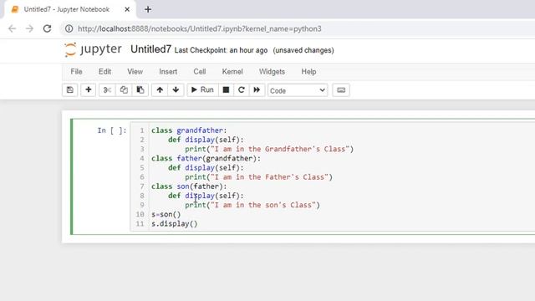Move the selected cell down
This screenshot has height=301, width=535.
click(x=176, y=90)
